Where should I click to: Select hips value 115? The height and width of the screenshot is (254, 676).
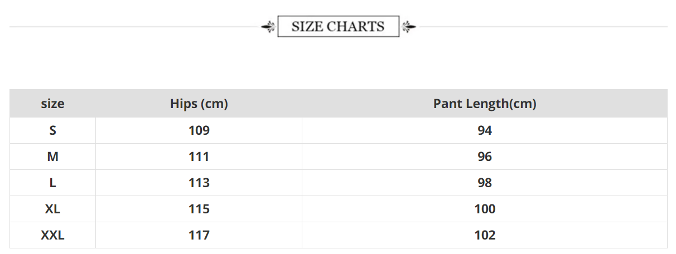tap(199, 209)
